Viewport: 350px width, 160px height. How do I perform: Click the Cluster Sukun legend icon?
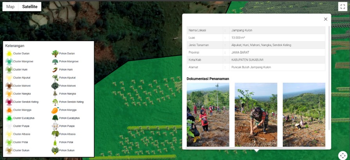[9, 150]
